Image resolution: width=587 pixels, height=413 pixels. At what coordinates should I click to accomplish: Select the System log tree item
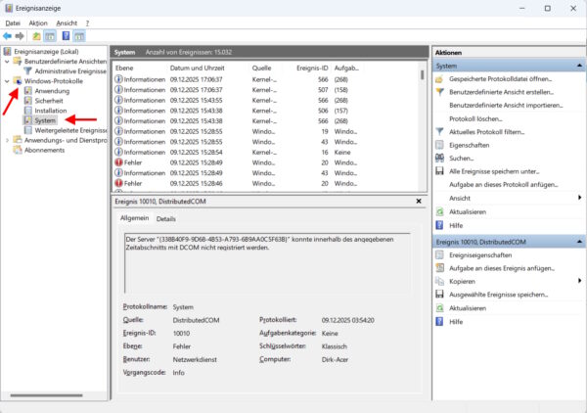click(45, 120)
